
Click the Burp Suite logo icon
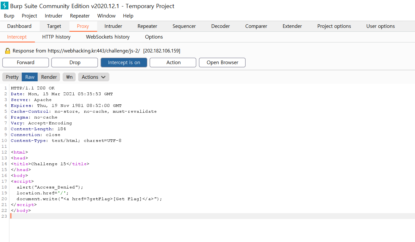click(x=5, y=6)
